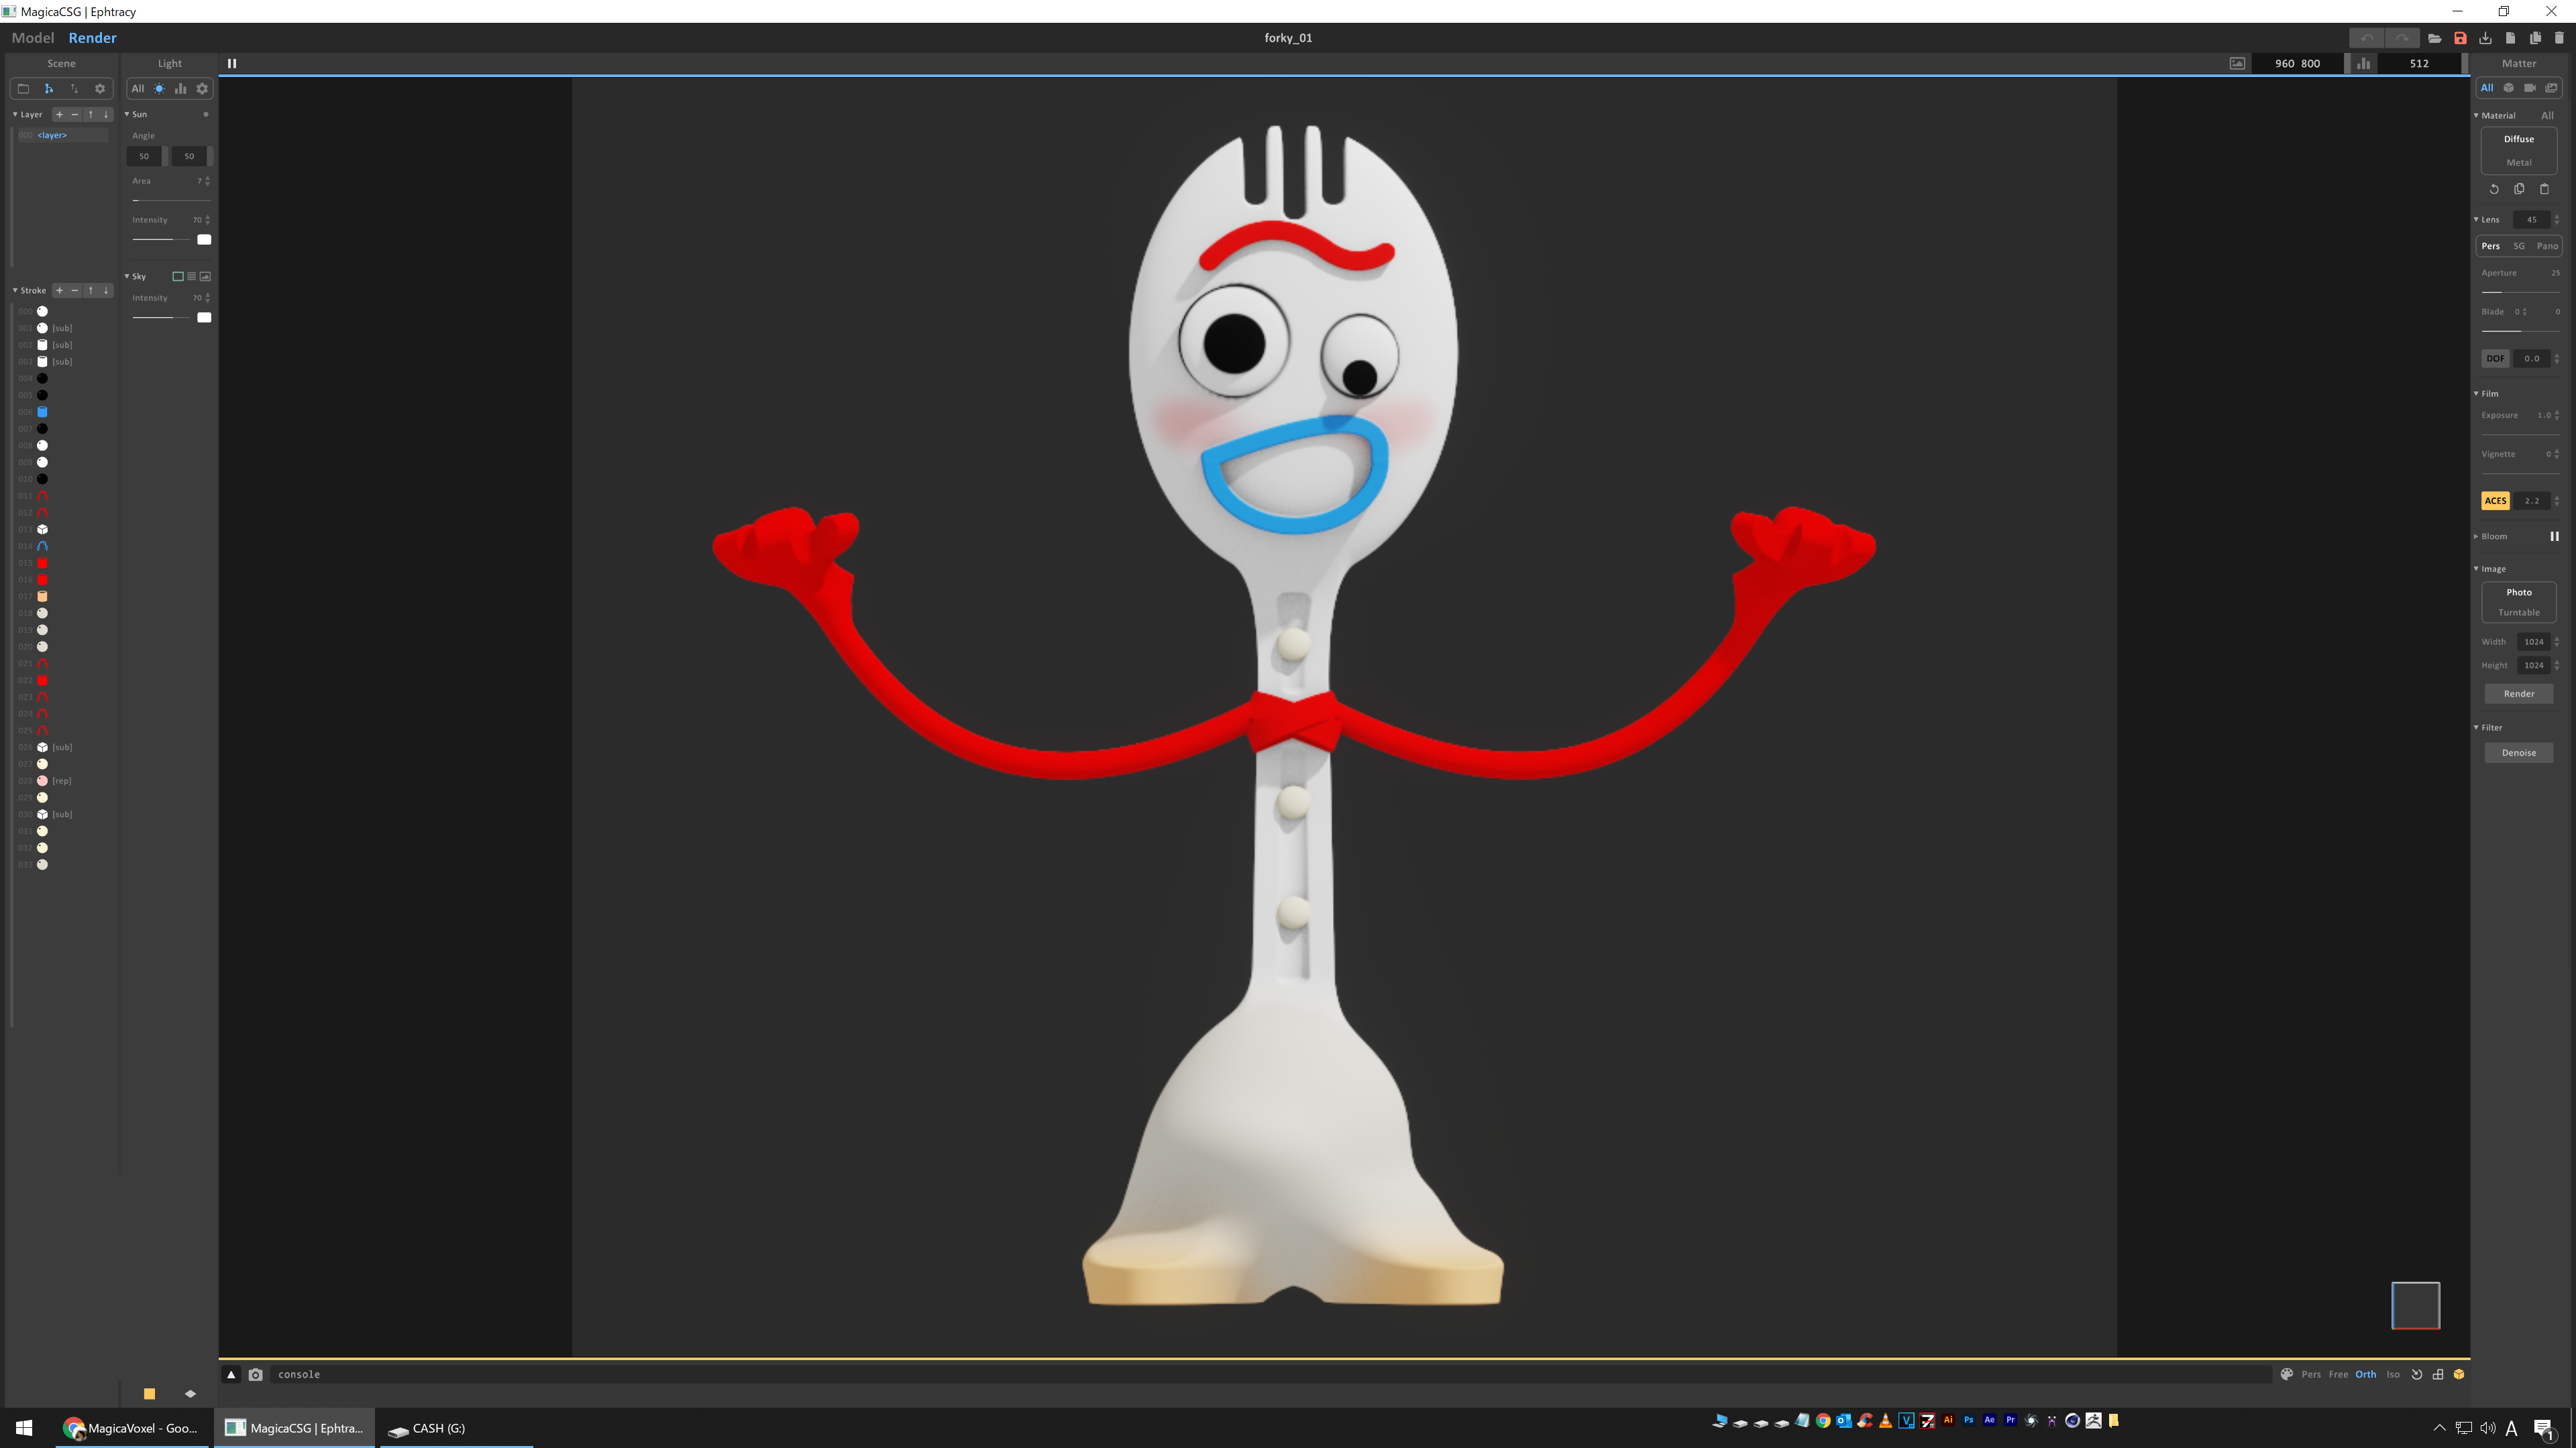Add a new layer with the plus button
The height and width of the screenshot is (1448, 2576).
(x=59, y=114)
